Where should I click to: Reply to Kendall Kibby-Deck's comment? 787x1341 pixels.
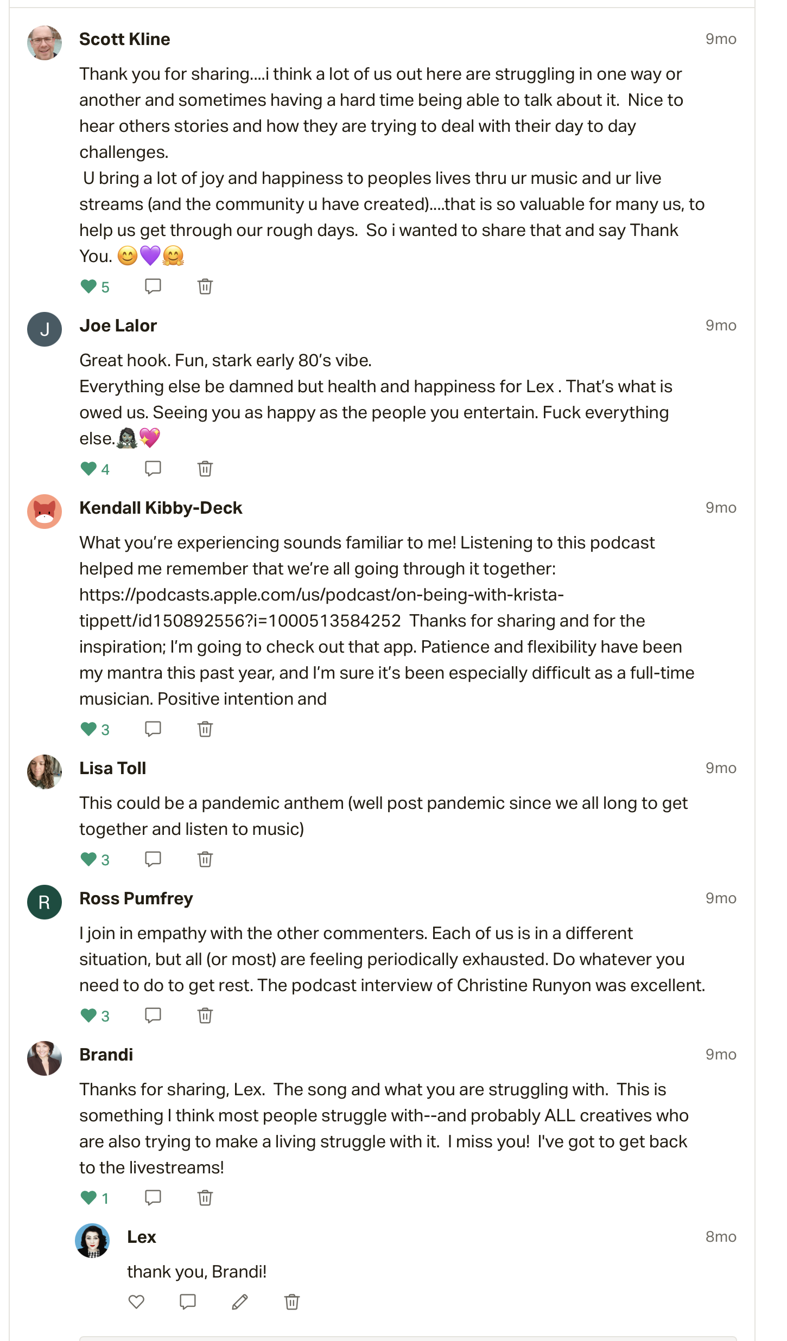pos(153,729)
